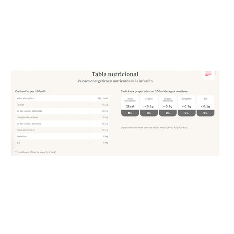
Task: Click the 0% badge under Sal card
Action: tap(205, 113)
